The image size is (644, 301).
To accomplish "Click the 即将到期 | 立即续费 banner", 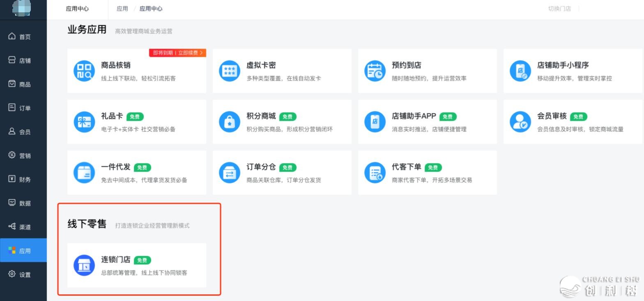I will [177, 53].
